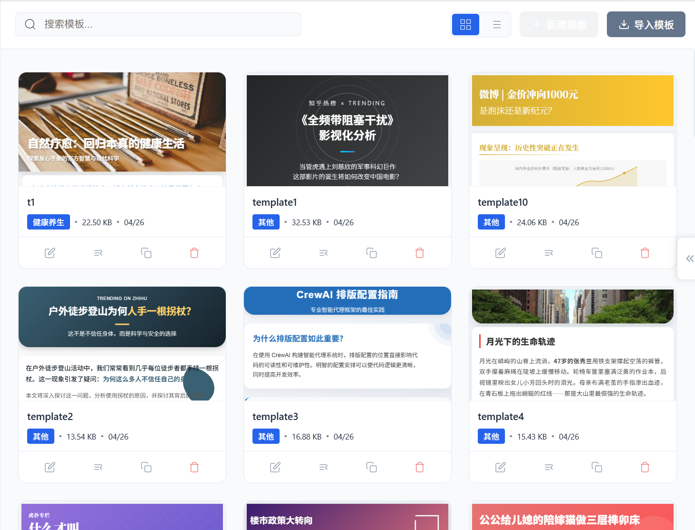Copy the t1 template

(146, 253)
